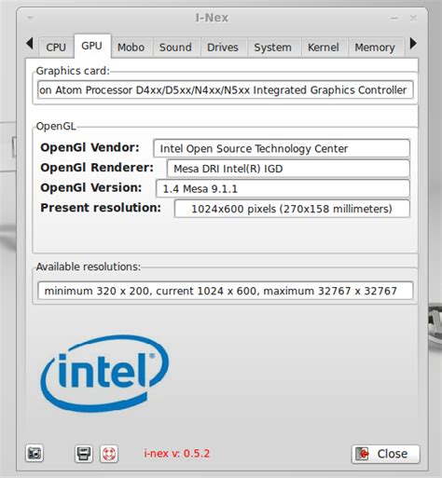Click the red lifebuoy help icon
Viewport: 442px width, 478px height.
(109, 454)
